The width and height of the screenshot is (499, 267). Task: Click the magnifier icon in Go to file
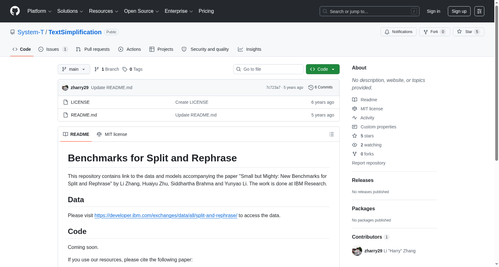click(239, 69)
